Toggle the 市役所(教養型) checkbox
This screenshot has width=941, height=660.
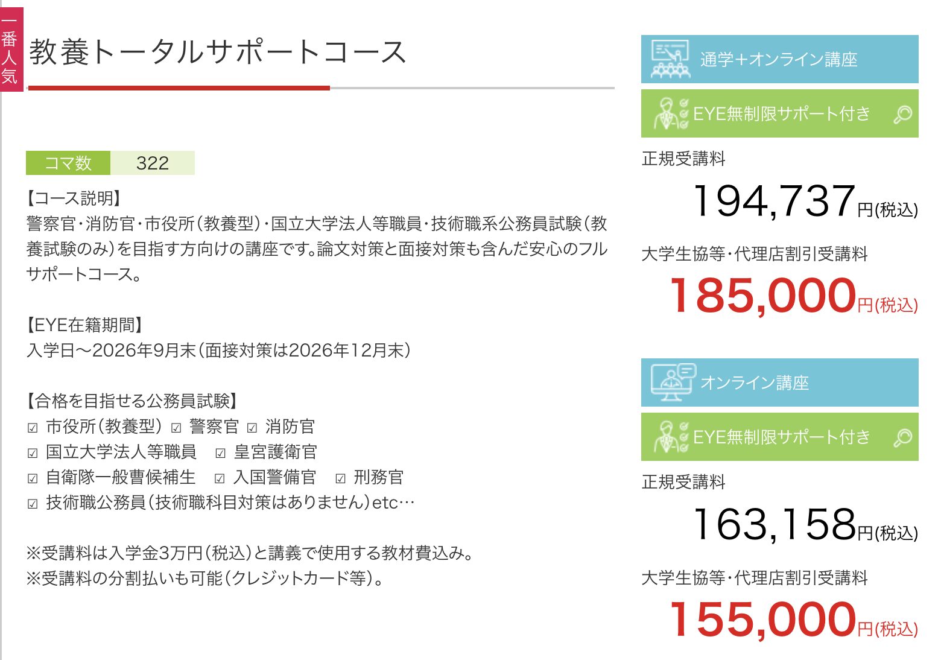[33, 428]
